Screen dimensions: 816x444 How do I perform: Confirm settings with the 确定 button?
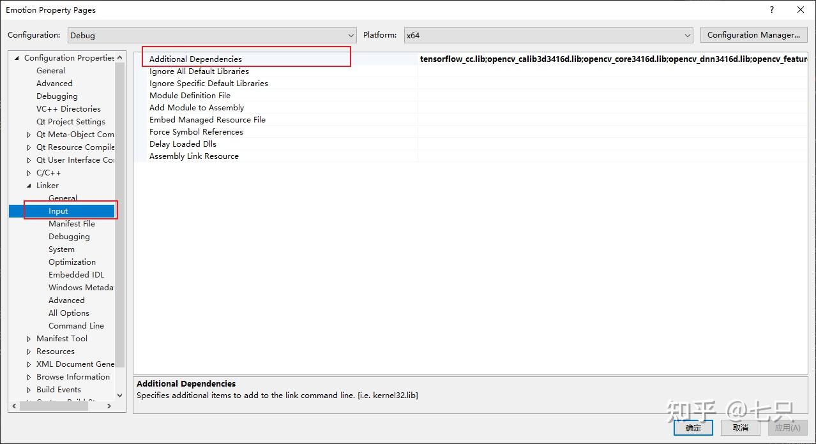[x=693, y=427]
